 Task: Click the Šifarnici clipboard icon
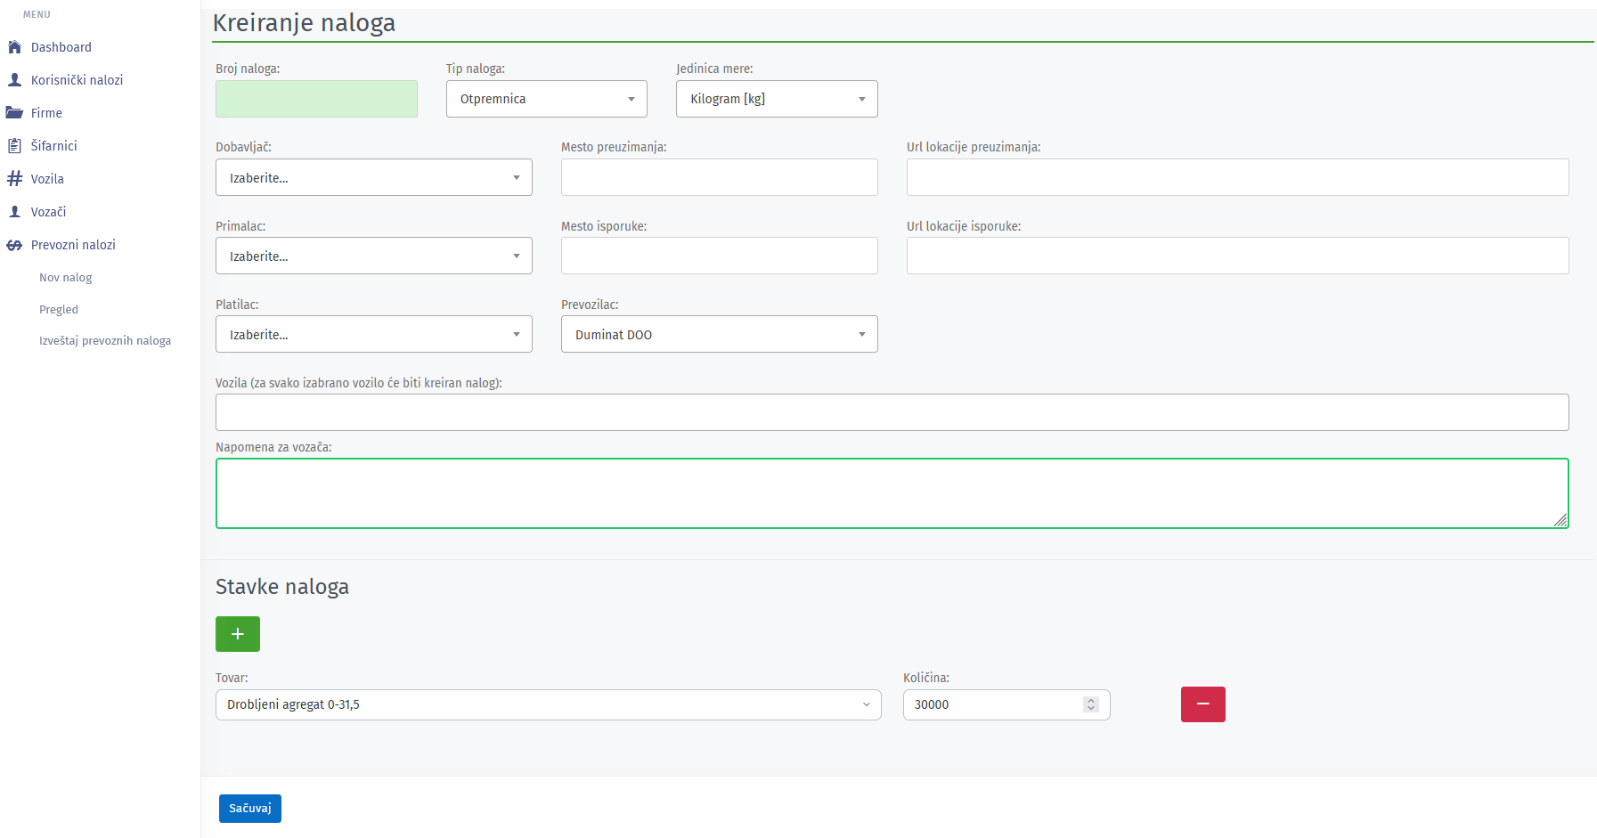[x=14, y=146]
